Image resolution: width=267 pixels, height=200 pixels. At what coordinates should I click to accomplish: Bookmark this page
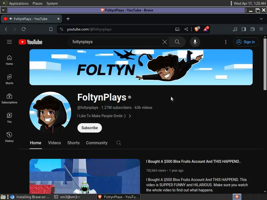(x=51, y=29)
